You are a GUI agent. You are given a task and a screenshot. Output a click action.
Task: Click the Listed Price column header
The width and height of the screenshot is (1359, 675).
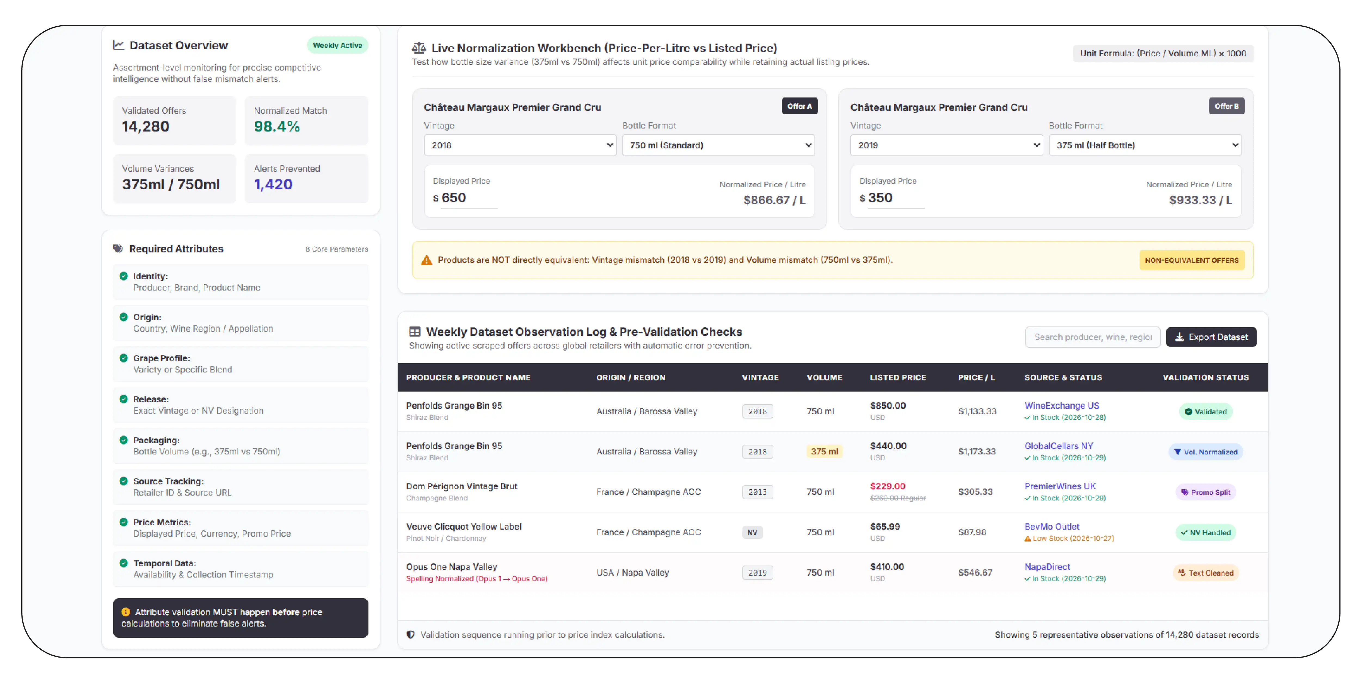point(897,378)
